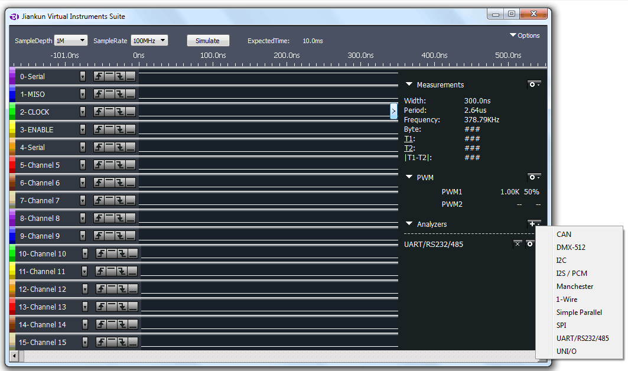The image size is (628, 371).
Task: Click the 0-Serial purple color swatch
Action: point(12,76)
